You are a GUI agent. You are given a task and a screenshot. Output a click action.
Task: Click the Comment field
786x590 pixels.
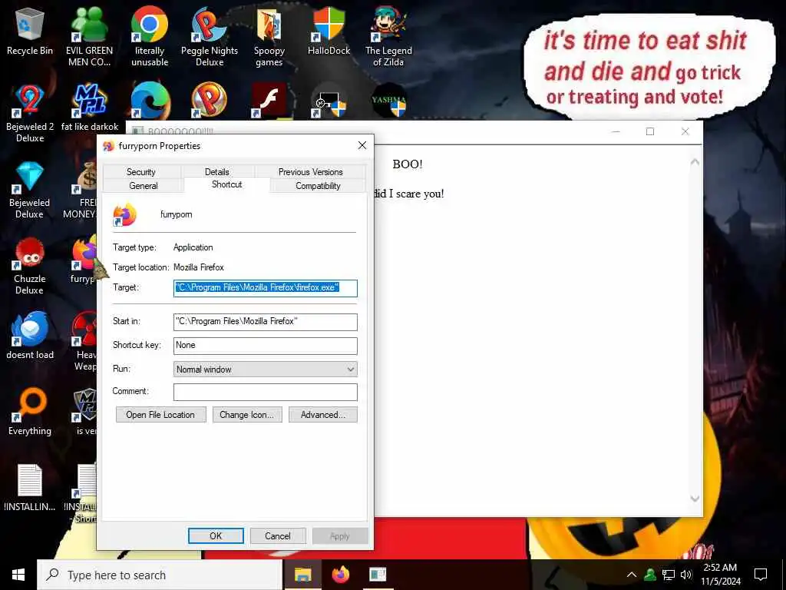click(265, 392)
